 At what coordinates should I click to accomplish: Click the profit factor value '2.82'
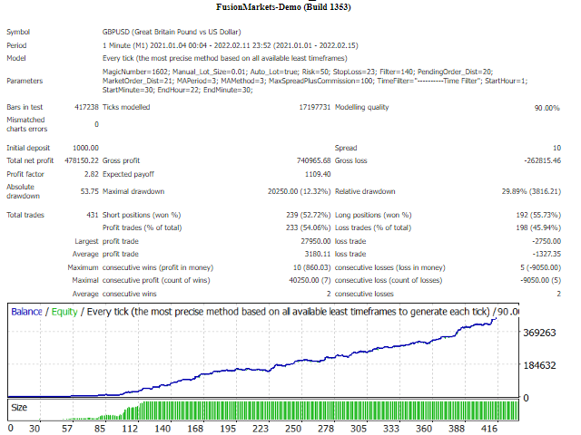91,174
